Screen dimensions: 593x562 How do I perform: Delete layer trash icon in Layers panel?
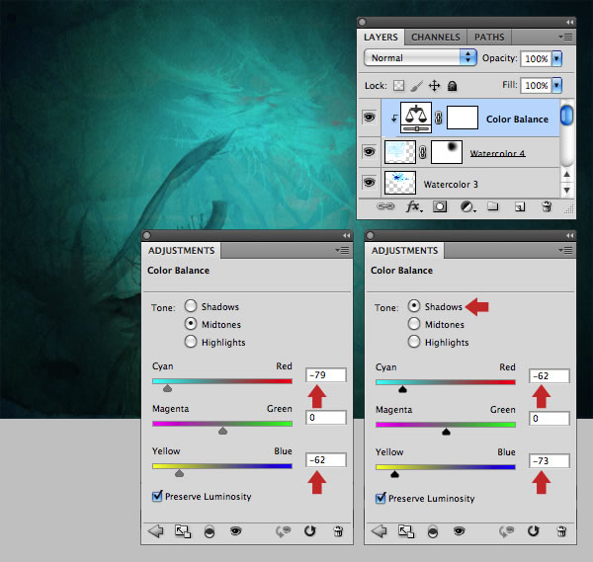[x=547, y=206]
